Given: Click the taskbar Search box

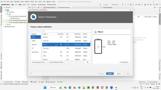Looking at the screenshot, I should [53, 87].
